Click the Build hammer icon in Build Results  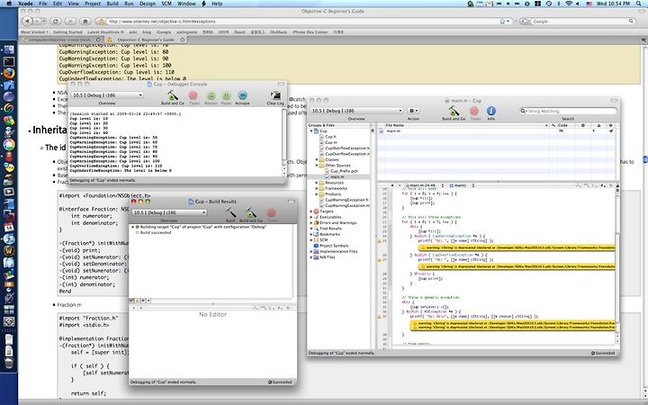tap(230, 214)
